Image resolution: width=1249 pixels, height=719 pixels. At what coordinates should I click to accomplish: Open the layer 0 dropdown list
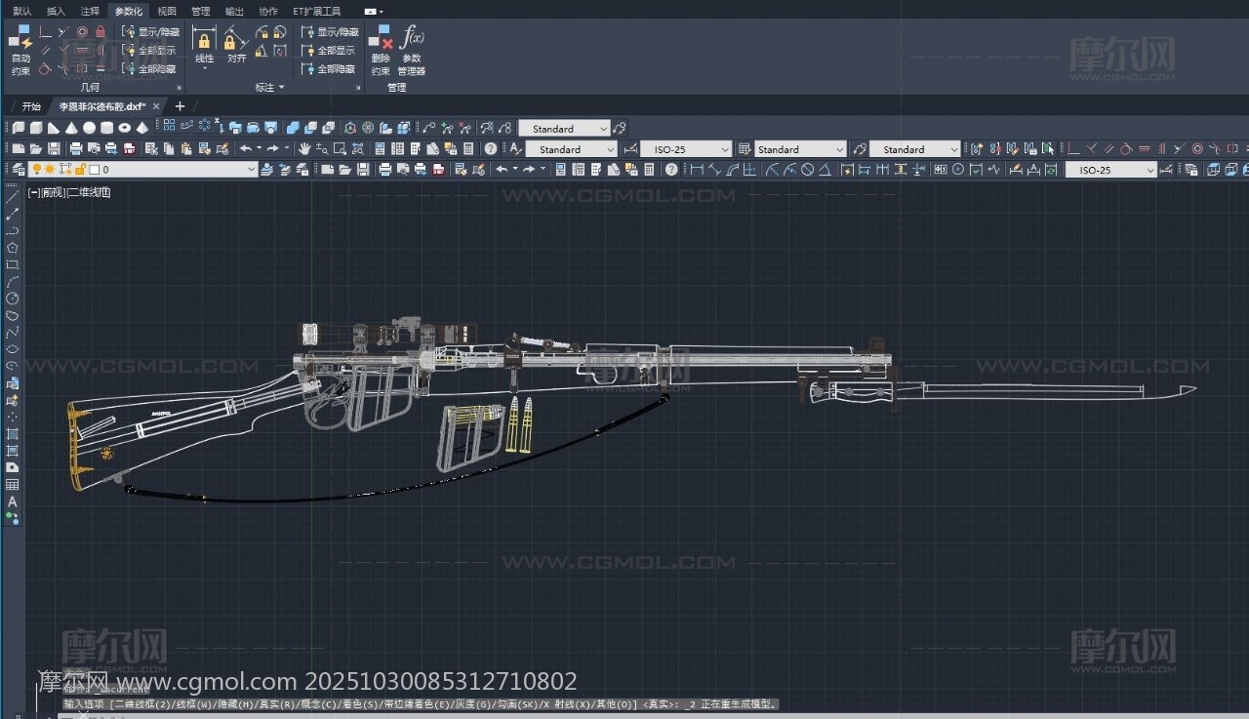[x=252, y=170]
